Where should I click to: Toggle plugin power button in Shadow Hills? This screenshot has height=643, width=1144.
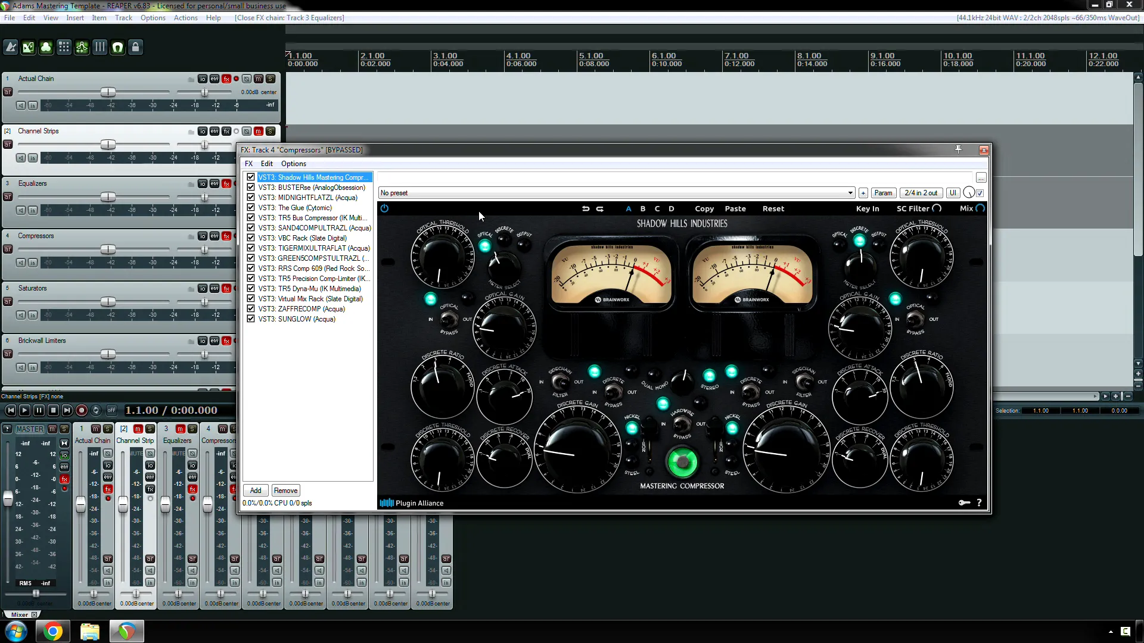click(x=384, y=208)
